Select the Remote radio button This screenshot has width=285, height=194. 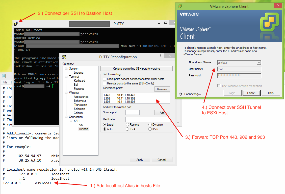(127, 125)
